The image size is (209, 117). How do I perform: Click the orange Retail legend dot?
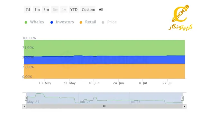coord(81,22)
